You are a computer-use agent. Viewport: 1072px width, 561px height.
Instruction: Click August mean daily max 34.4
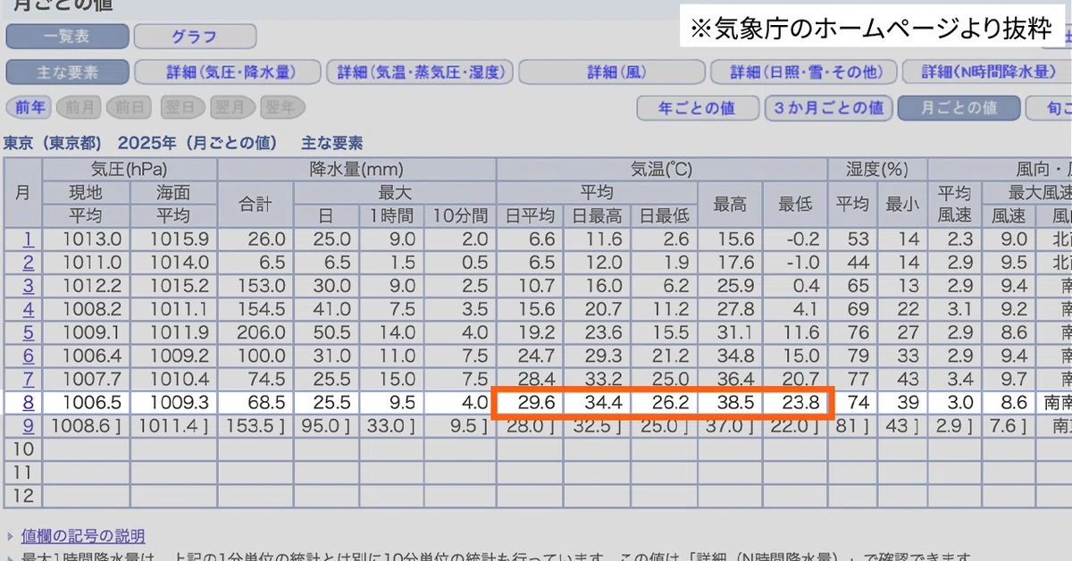click(601, 402)
